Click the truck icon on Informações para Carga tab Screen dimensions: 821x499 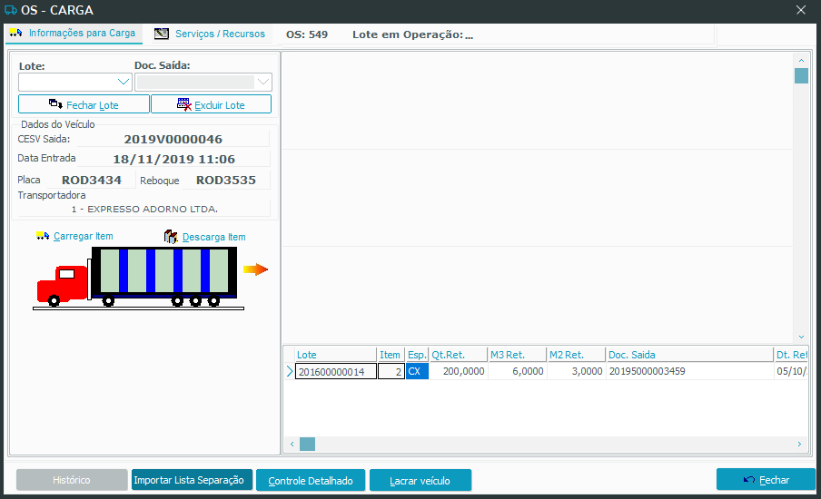click(15, 33)
